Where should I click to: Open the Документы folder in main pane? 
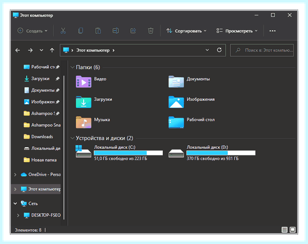189,82
